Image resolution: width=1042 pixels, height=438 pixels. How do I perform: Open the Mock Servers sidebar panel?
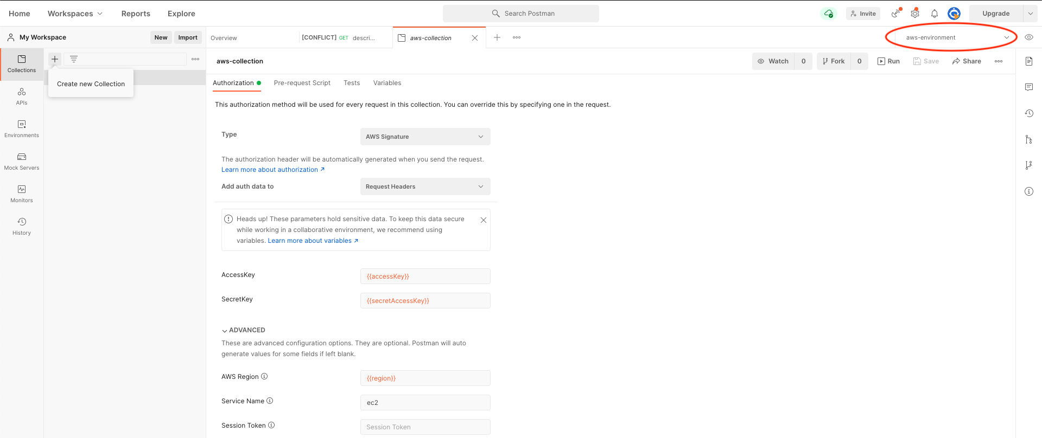coord(22,162)
